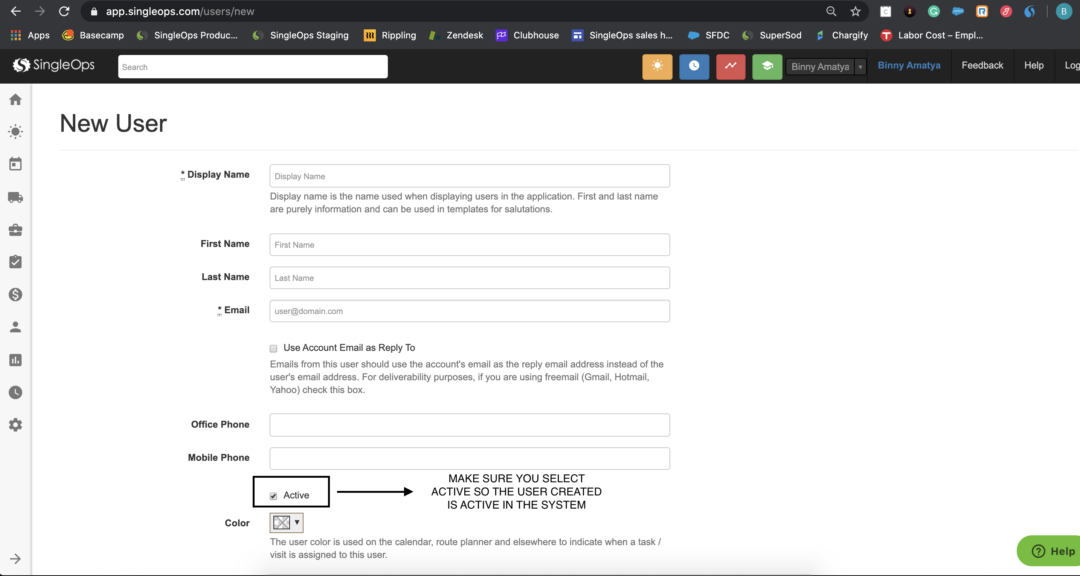Screen dimensions: 1080x576
Task: Open the Chargify bookmark
Action: (x=842, y=35)
